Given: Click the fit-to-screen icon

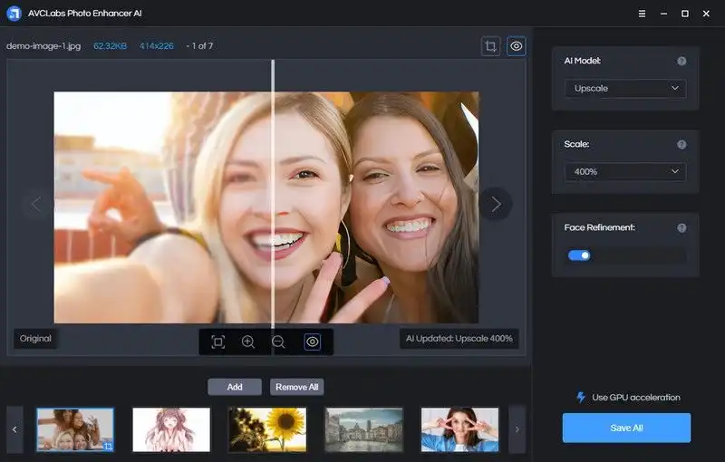Looking at the screenshot, I should tap(217, 342).
